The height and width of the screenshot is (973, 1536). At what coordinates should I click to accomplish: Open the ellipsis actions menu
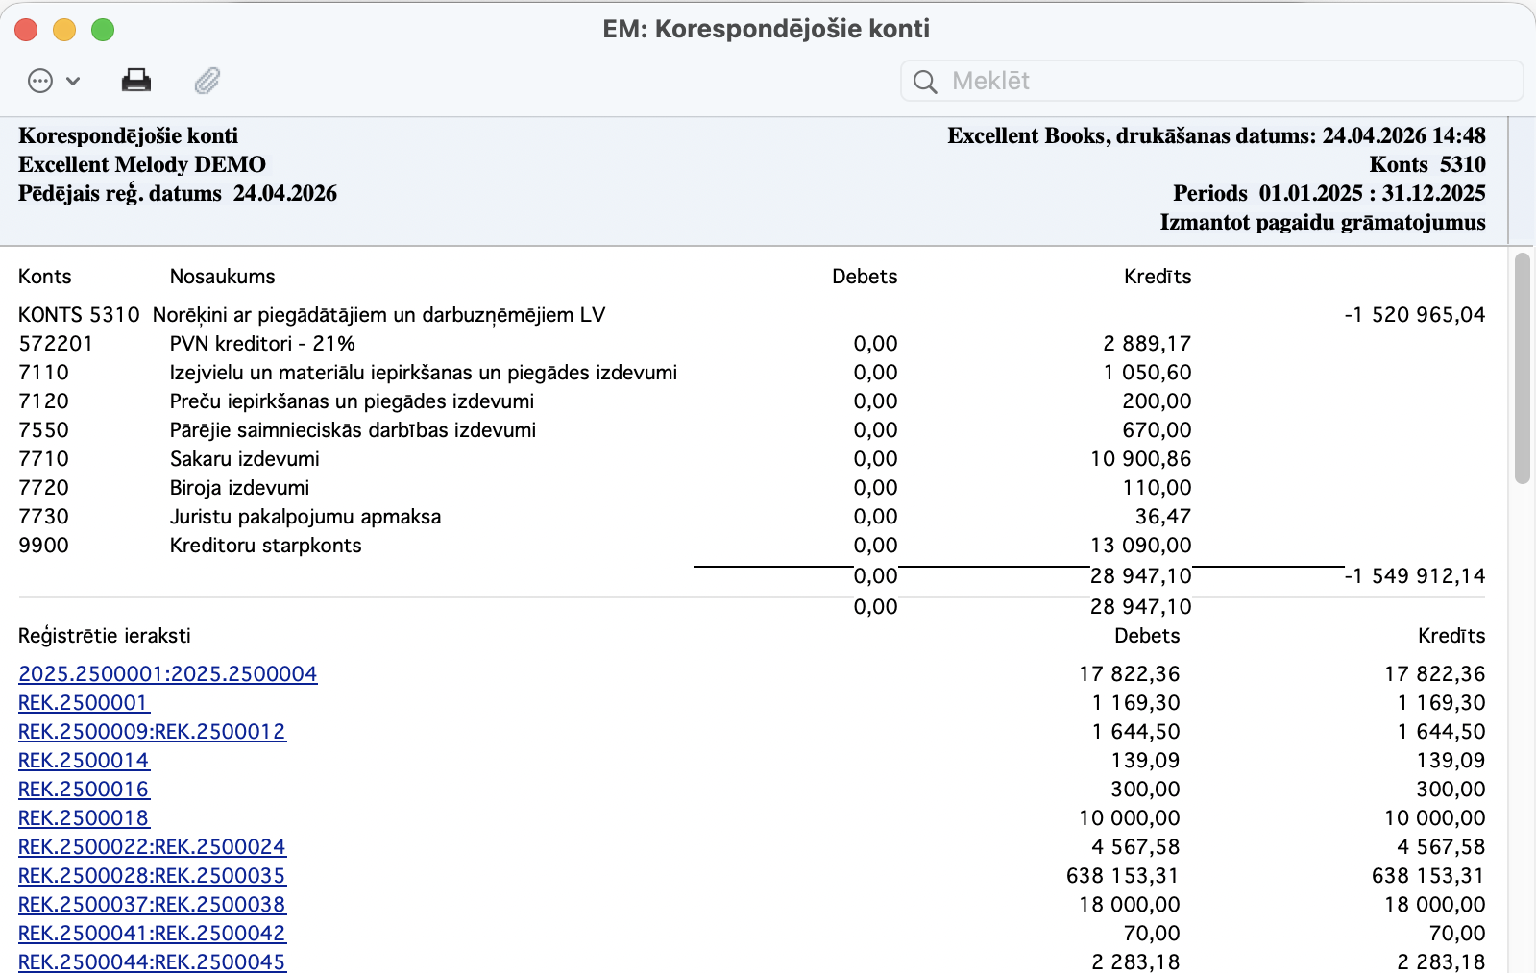click(x=53, y=81)
